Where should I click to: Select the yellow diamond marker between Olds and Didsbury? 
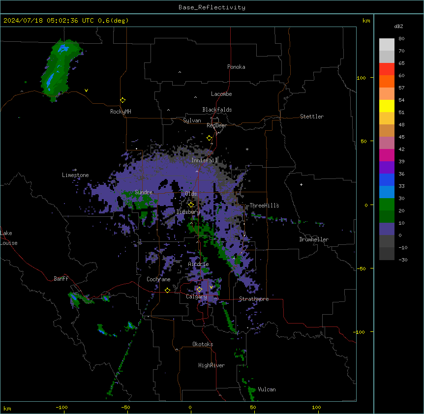pyautogui.click(x=191, y=205)
